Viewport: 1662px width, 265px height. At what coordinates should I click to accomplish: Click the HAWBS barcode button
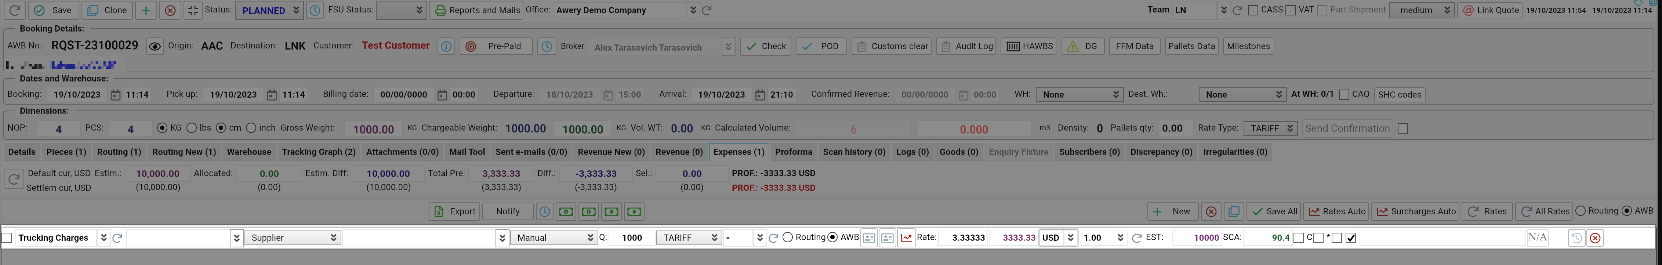pos(1029,46)
